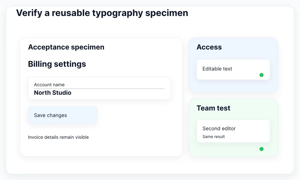The width and height of the screenshot is (300, 180).
Task: Click 'Verify a reusable typography specimen' title
Action: pos(102,13)
